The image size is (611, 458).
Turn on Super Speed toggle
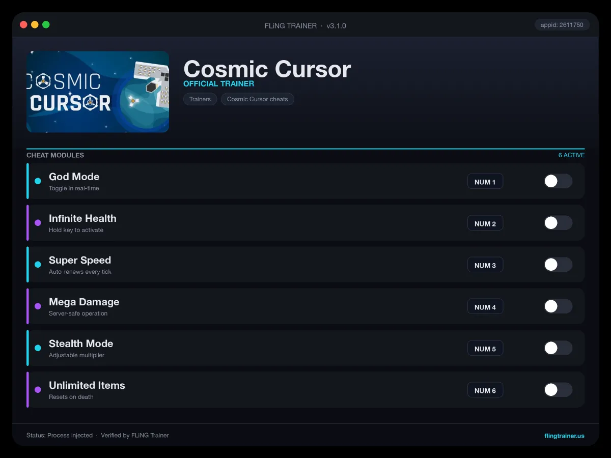point(558,265)
